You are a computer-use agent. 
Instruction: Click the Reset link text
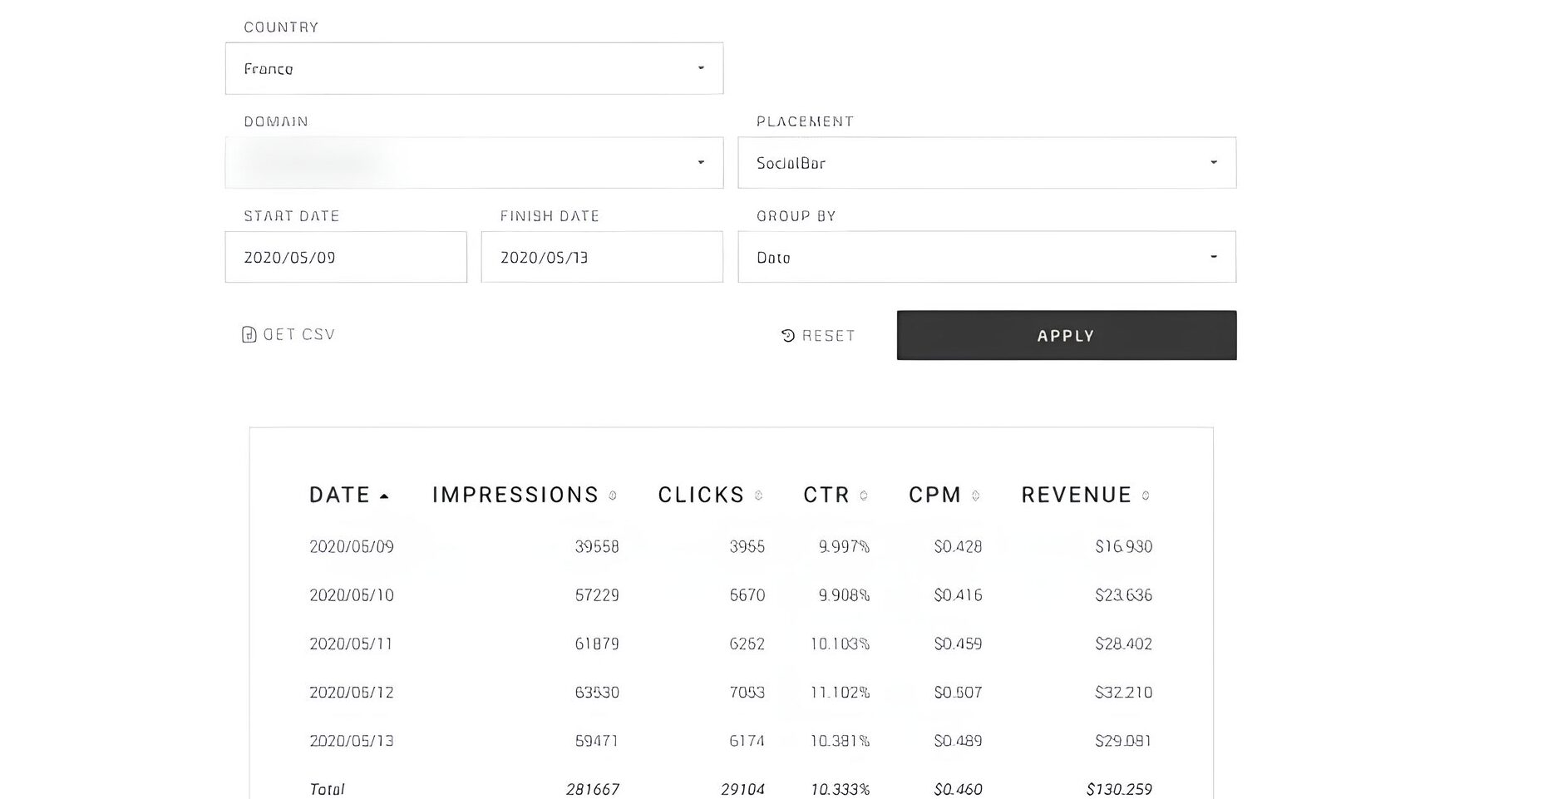tap(828, 336)
